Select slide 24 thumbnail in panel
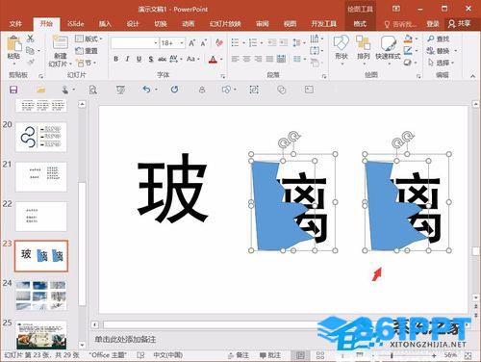481x362 pixels. pyautogui.click(x=41, y=296)
